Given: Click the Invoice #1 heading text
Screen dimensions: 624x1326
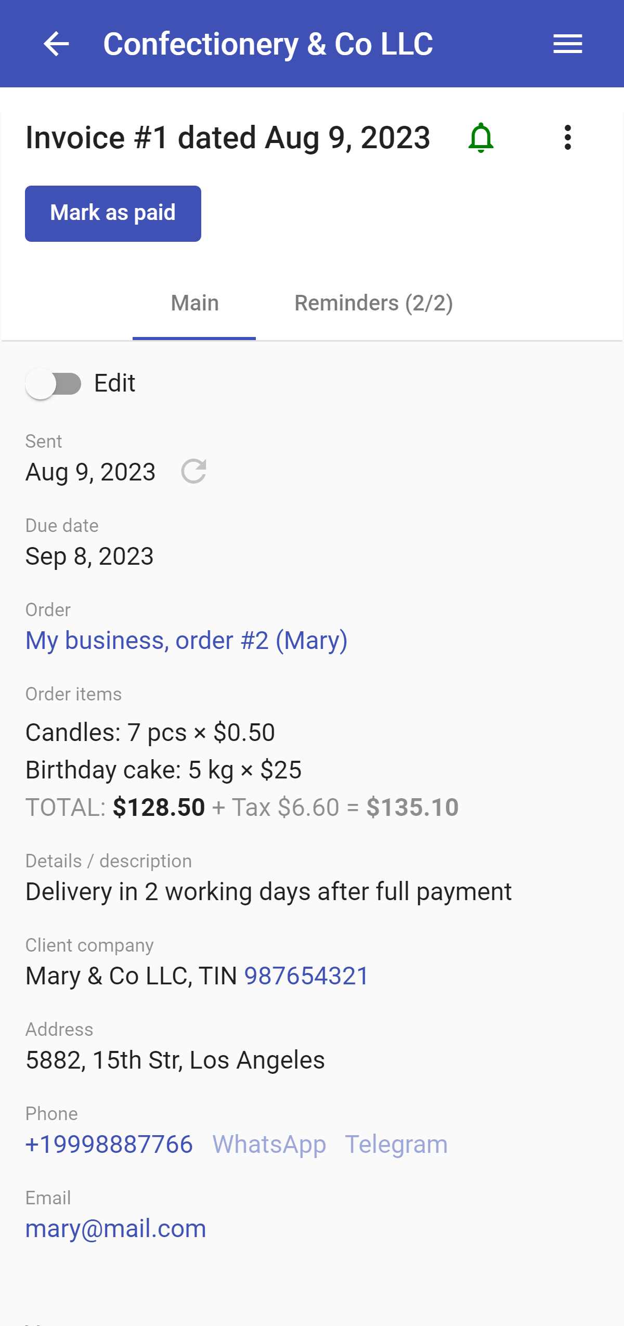Looking at the screenshot, I should point(228,138).
